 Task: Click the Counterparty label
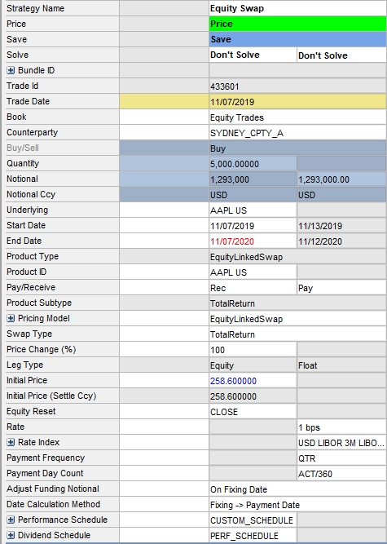[x=33, y=132]
